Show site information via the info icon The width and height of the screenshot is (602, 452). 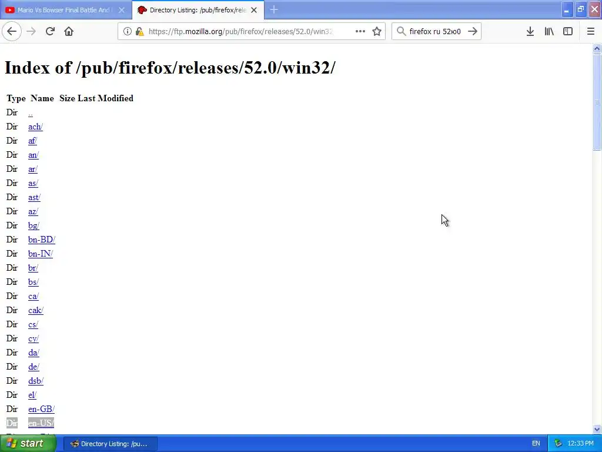pyautogui.click(x=128, y=32)
